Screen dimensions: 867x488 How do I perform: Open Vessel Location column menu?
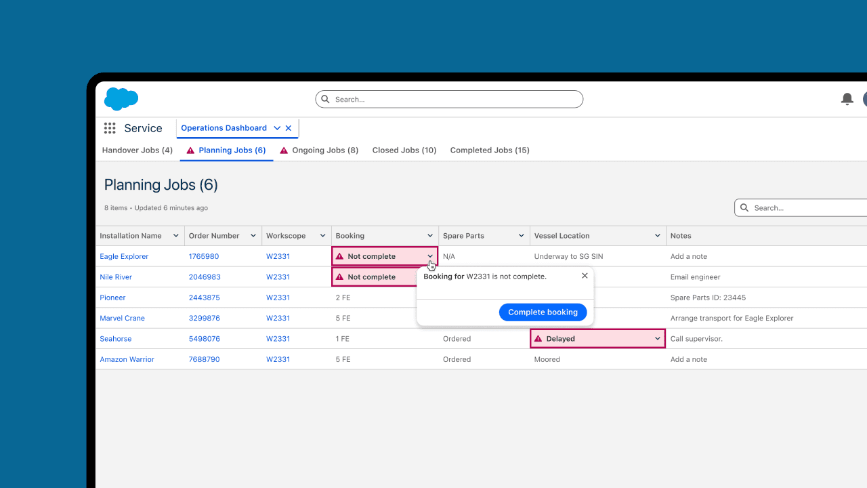coord(658,236)
